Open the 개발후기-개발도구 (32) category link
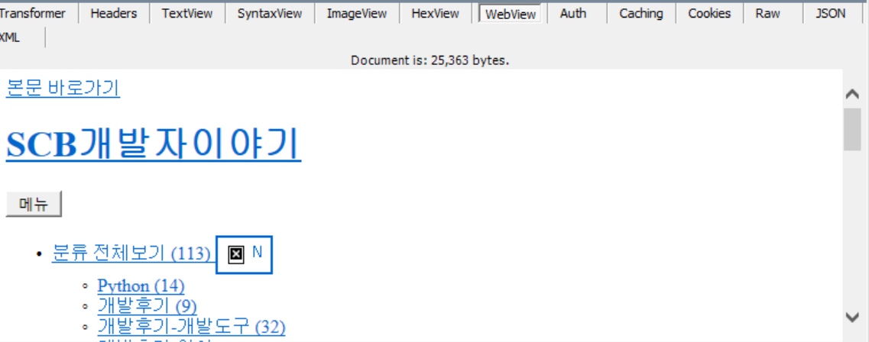This screenshot has width=869, height=342. coord(191,327)
